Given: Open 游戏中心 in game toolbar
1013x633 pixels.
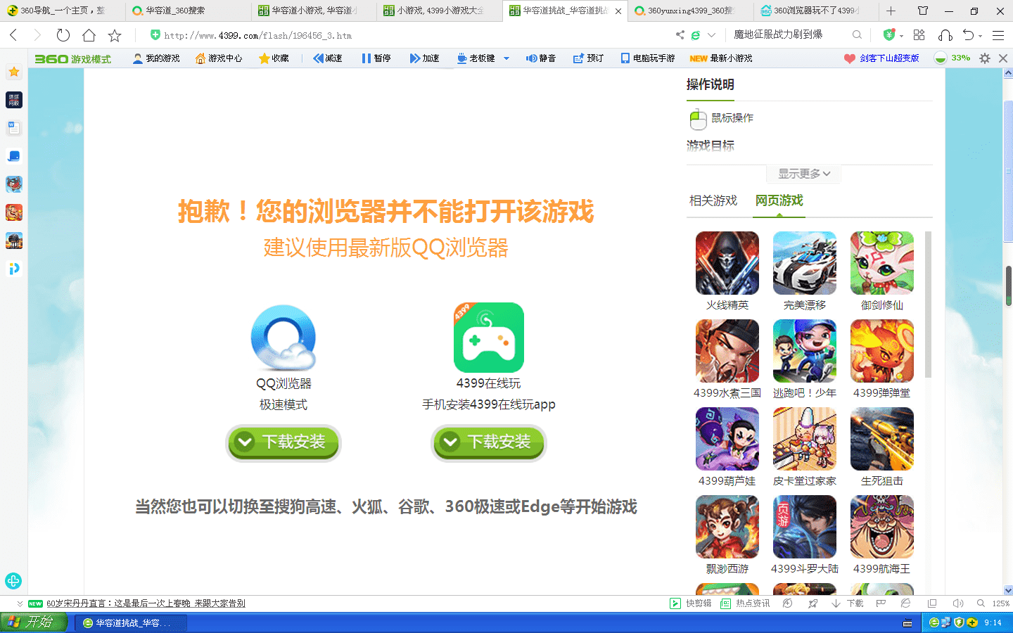Looking at the screenshot, I should point(219,58).
